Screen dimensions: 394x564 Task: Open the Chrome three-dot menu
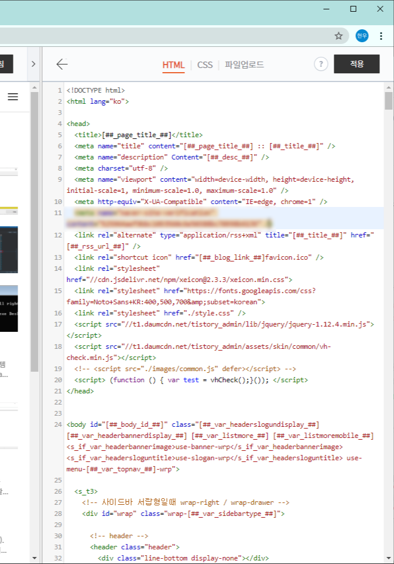381,36
